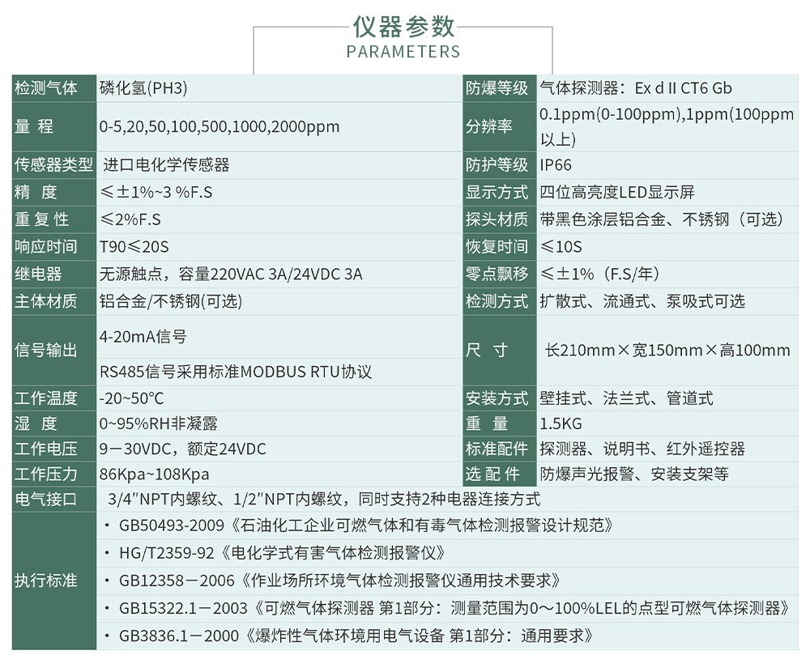This screenshot has height=668, width=810.
Task: Click the 安装方式 label cell
Action: click(497, 398)
